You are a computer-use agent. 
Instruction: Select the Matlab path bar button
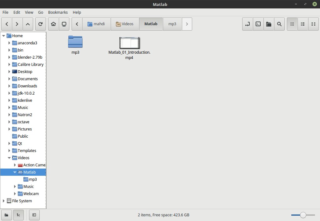[151, 24]
